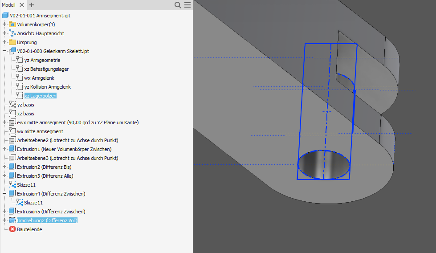
Task: Select the xz Befestigungslager sketch
Action: click(46, 69)
